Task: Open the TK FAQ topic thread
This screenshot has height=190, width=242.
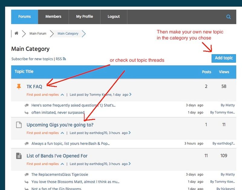Action: click(x=34, y=87)
